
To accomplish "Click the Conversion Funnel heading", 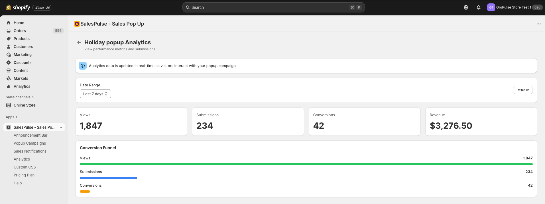I will 98,148.
